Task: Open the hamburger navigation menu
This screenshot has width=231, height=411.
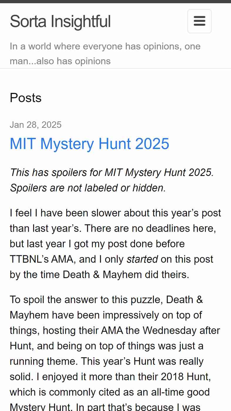Action: point(199,21)
